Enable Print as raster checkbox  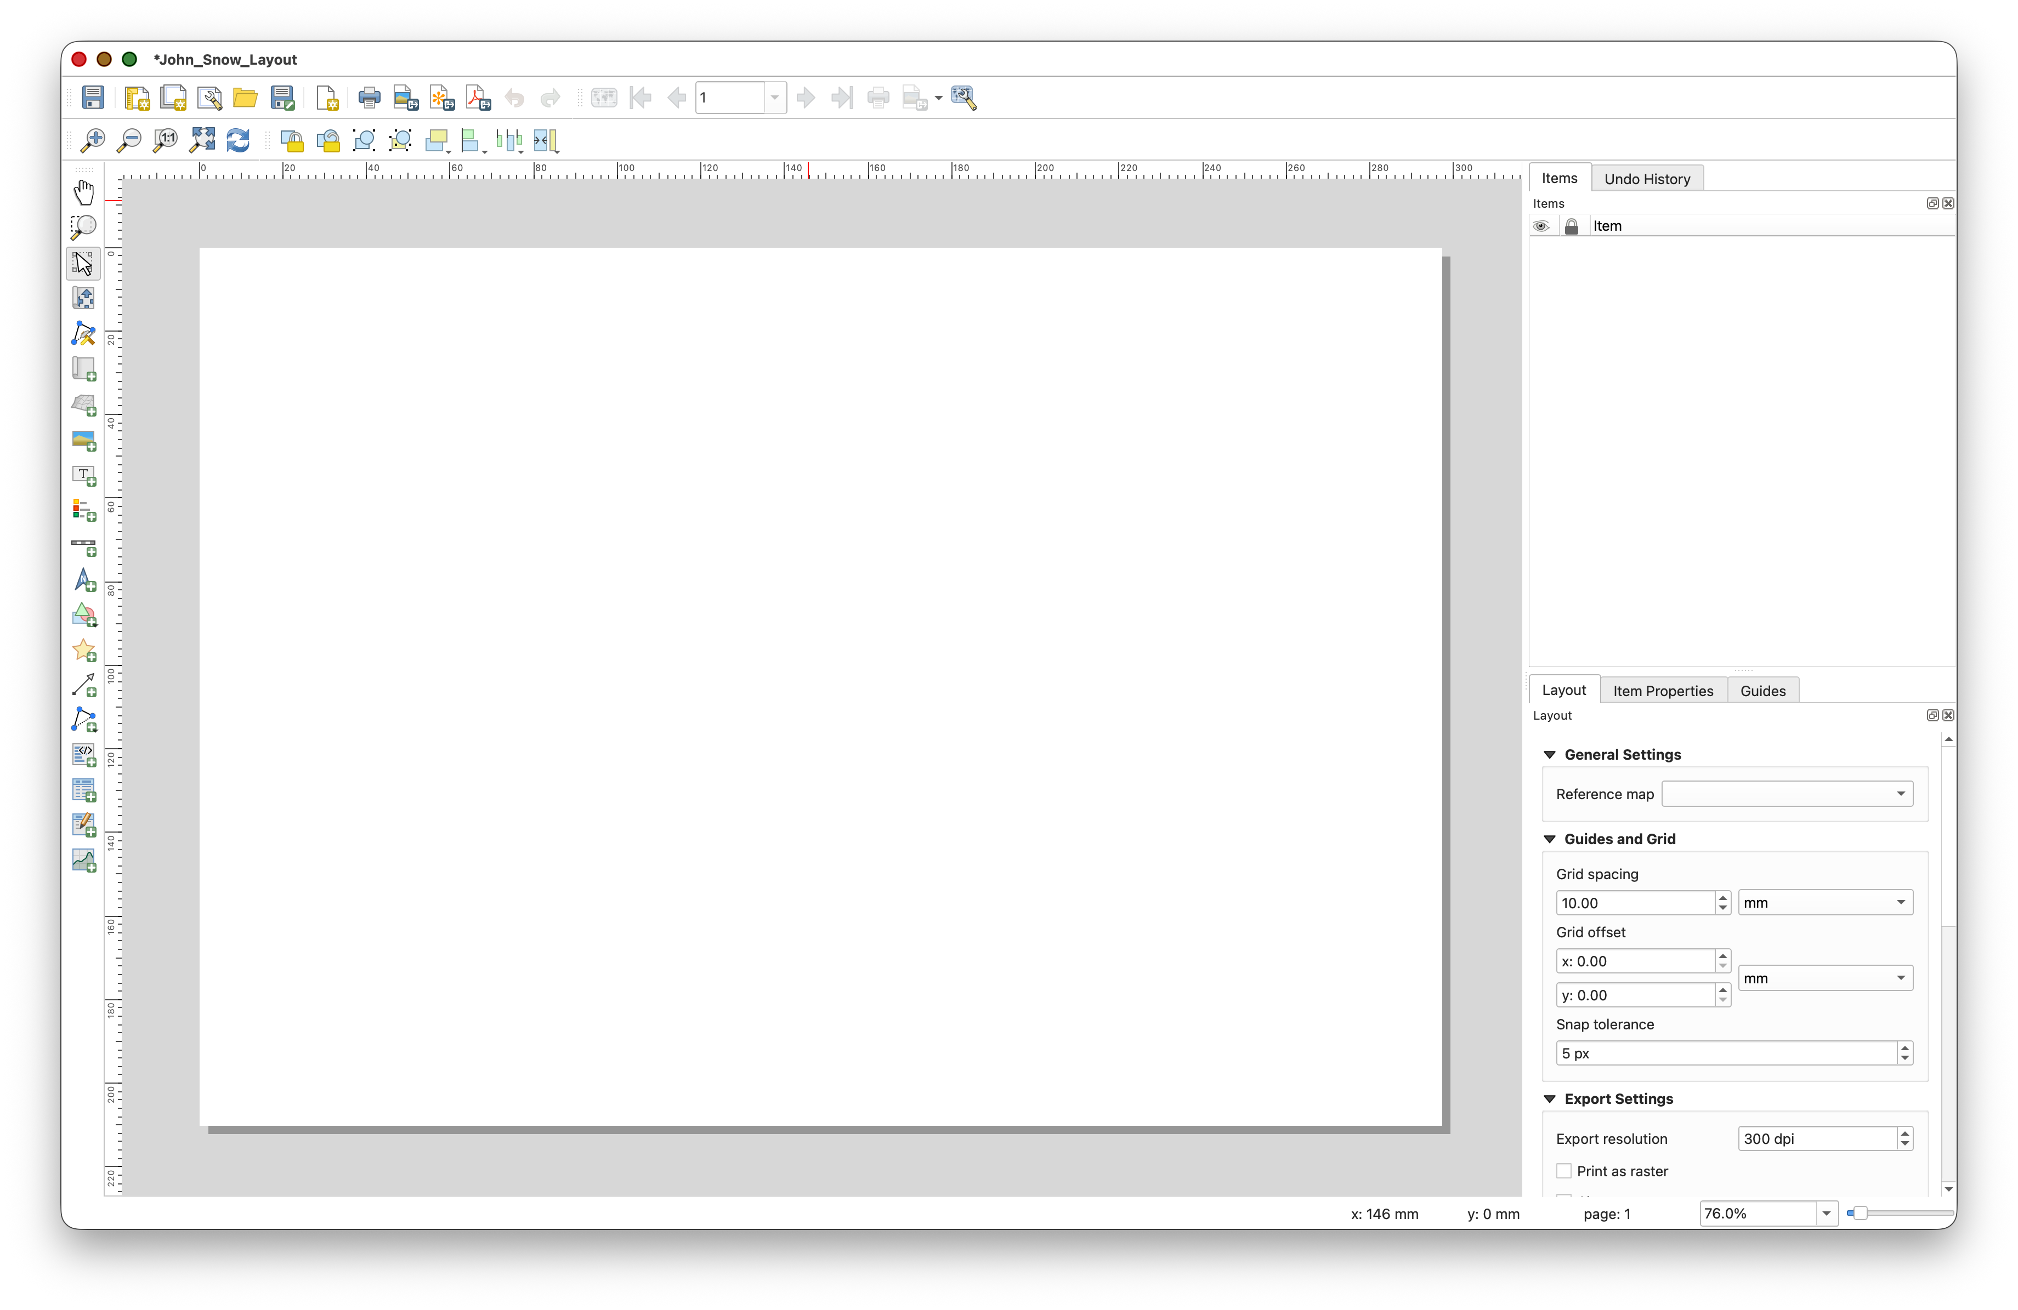(x=1563, y=1170)
